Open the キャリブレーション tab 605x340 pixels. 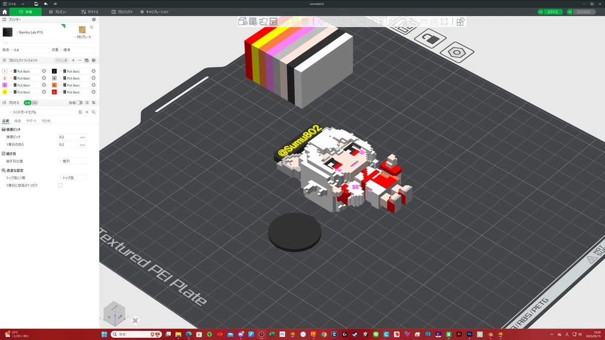[154, 12]
